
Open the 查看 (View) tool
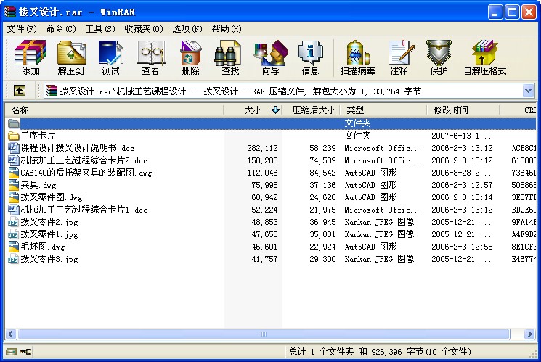pos(151,57)
